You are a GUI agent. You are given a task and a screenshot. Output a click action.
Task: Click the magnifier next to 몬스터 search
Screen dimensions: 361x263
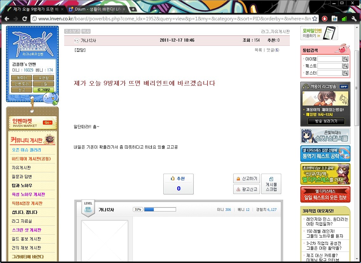click(345, 73)
